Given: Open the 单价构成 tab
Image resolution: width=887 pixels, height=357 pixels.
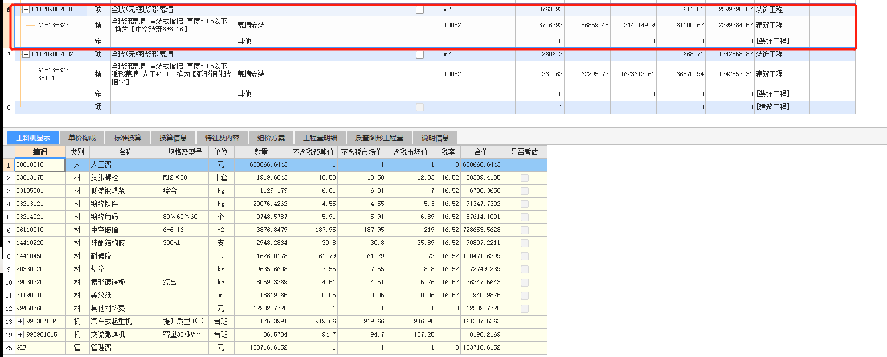Looking at the screenshot, I should [82, 138].
